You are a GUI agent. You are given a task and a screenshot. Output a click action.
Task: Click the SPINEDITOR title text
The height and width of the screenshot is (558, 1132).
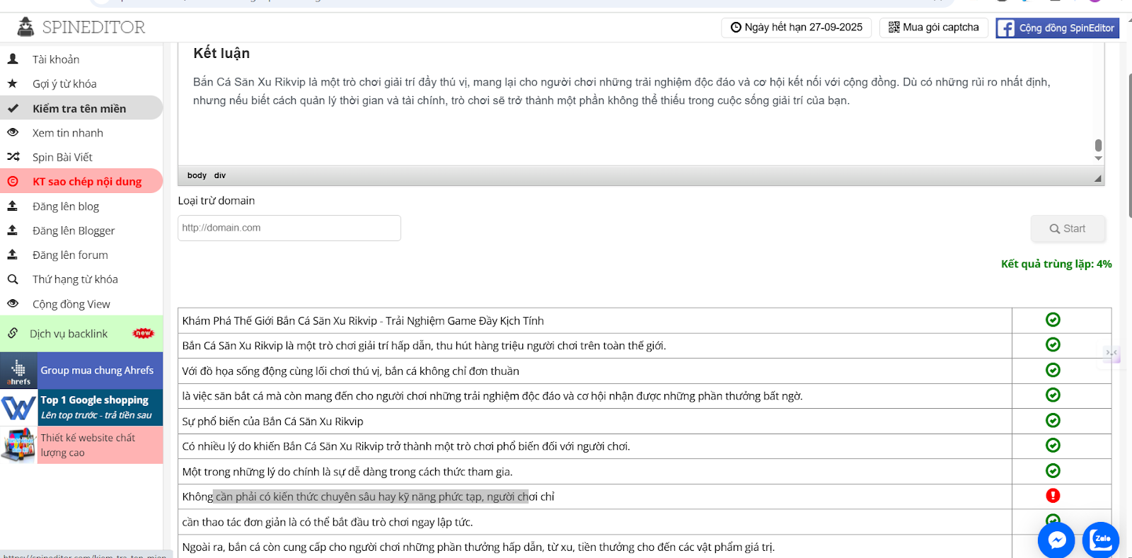click(x=93, y=27)
